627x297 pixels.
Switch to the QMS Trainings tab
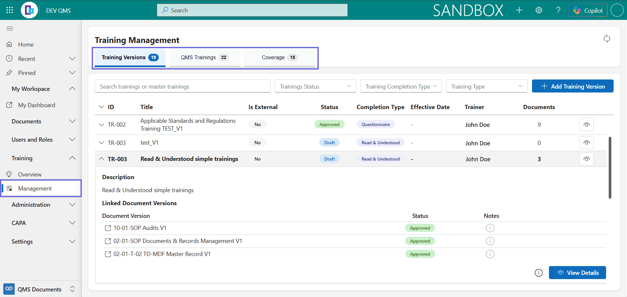(205, 58)
